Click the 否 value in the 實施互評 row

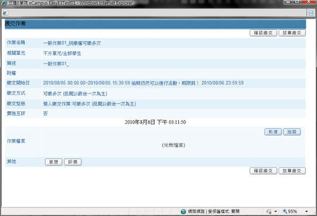[x=45, y=114]
